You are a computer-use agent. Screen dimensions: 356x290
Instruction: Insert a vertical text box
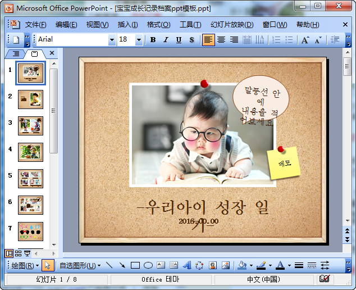174,265
